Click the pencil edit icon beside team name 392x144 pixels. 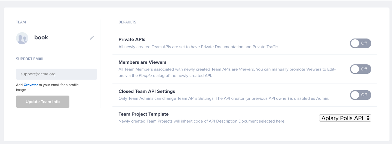point(92,38)
